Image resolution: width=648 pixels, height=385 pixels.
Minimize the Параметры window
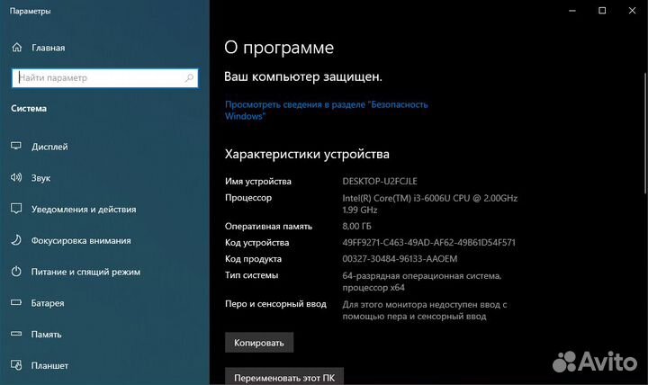click(572, 11)
